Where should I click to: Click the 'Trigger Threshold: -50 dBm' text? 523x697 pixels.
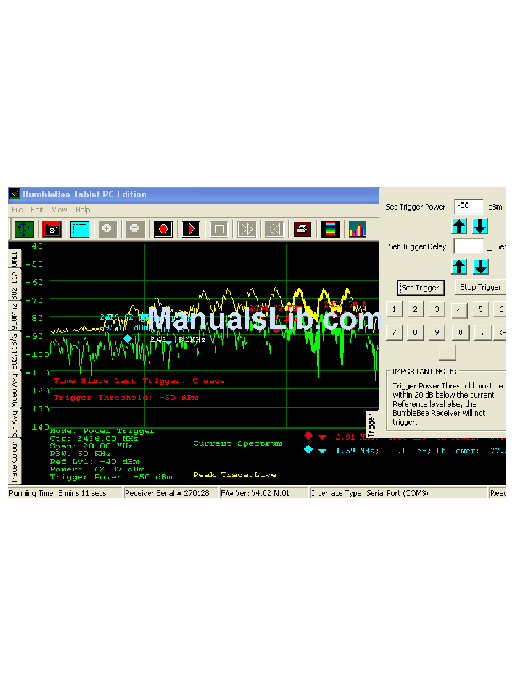coord(126,398)
